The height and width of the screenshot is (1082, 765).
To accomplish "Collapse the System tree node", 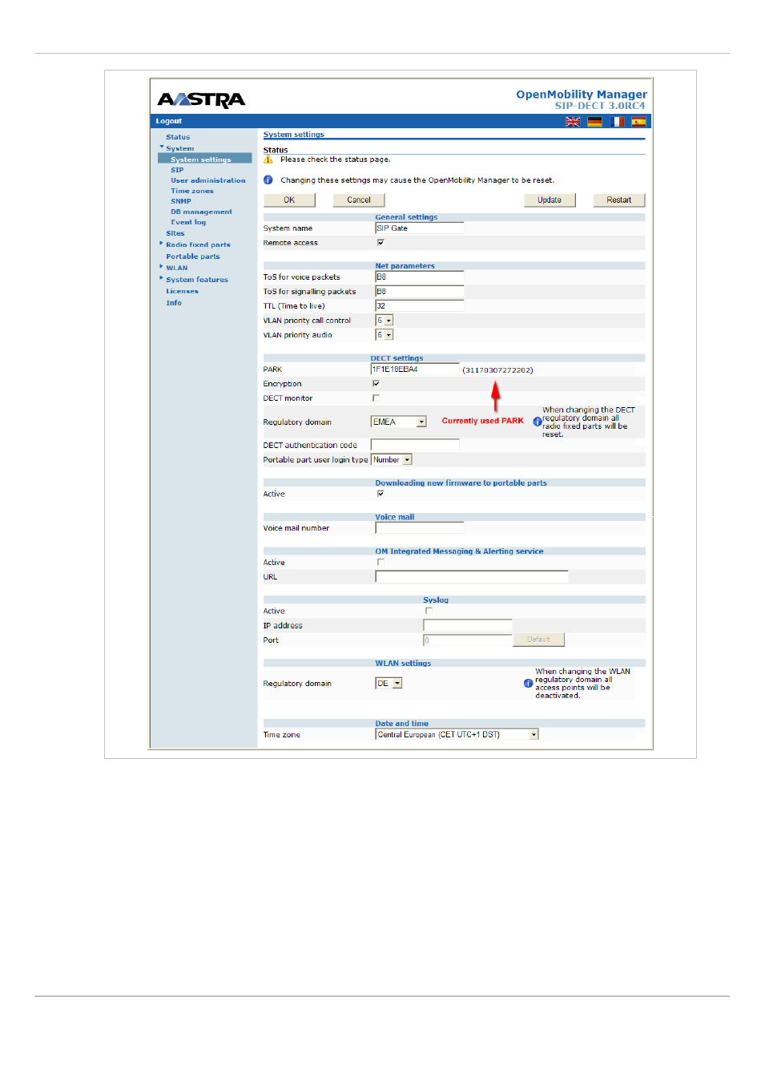I will pos(162,147).
